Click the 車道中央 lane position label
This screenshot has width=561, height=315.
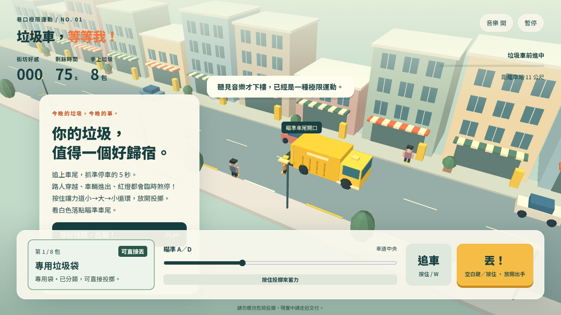[x=387, y=249]
